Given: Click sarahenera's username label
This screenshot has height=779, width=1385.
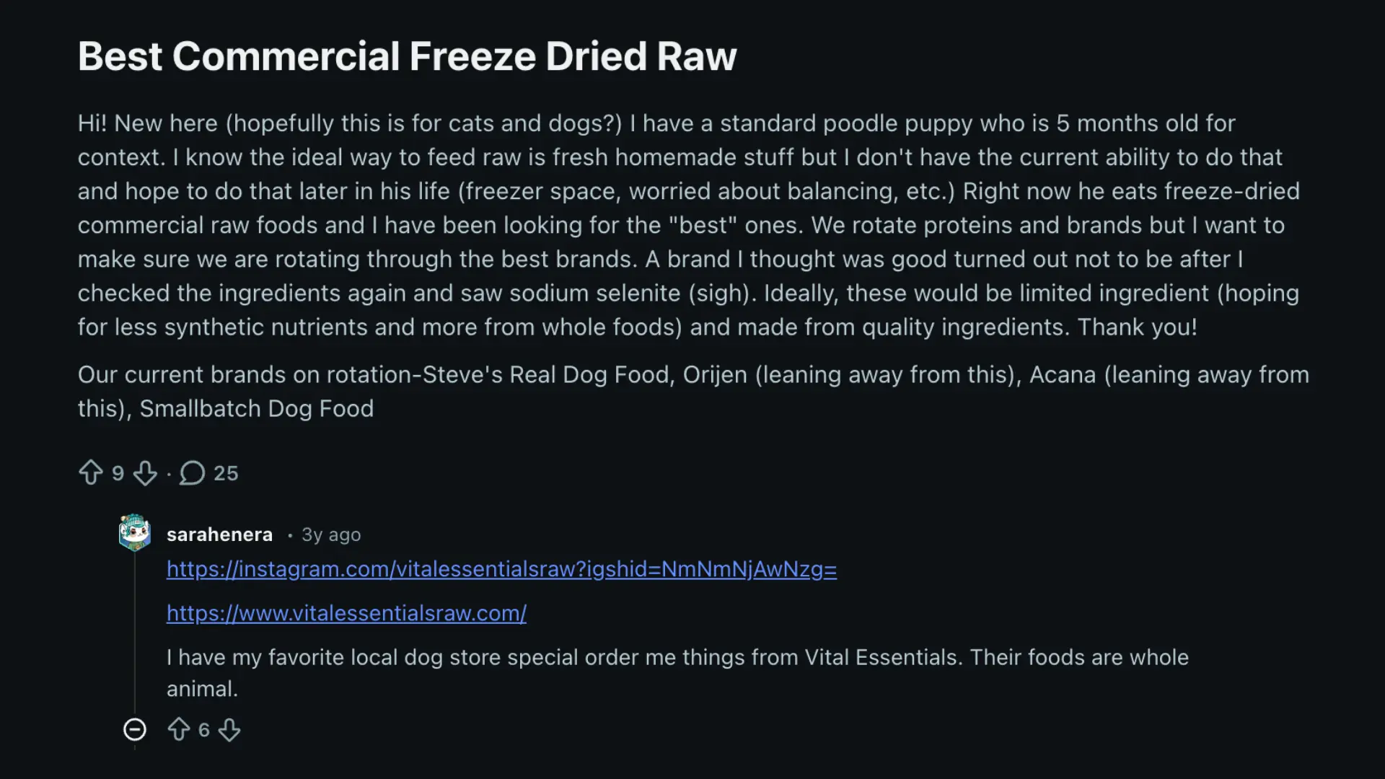Looking at the screenshot, I should tap(219, 534).
